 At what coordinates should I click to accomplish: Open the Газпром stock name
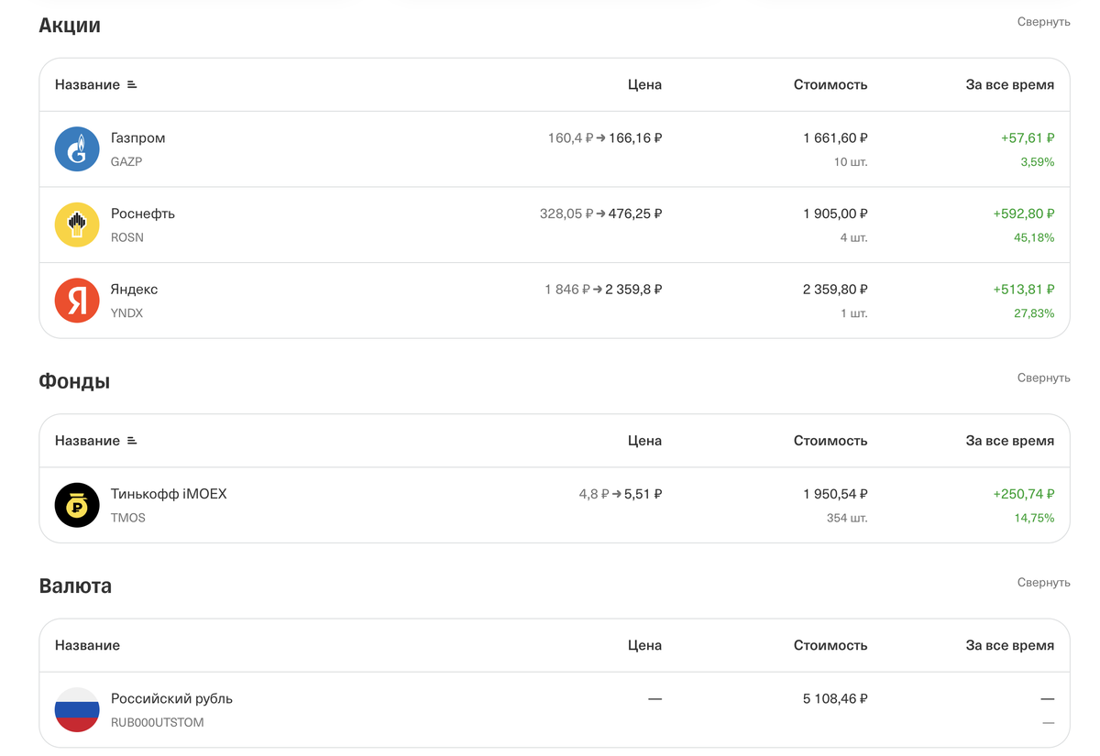pyautogui.click(x=137, y=138)
